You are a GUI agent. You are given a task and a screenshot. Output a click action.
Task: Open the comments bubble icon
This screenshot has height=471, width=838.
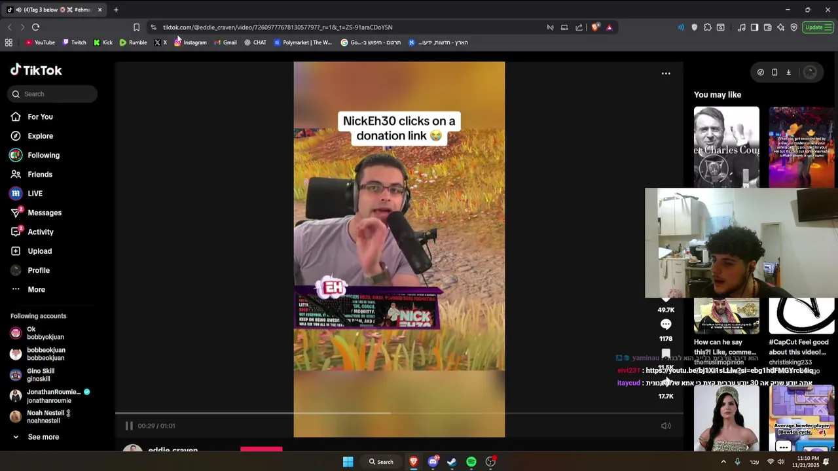(x=666, y=324)
